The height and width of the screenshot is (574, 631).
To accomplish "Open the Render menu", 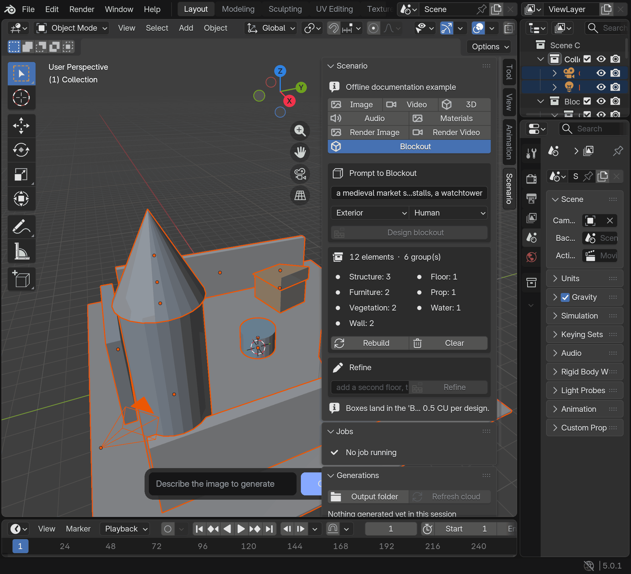I will pos(81,9).
